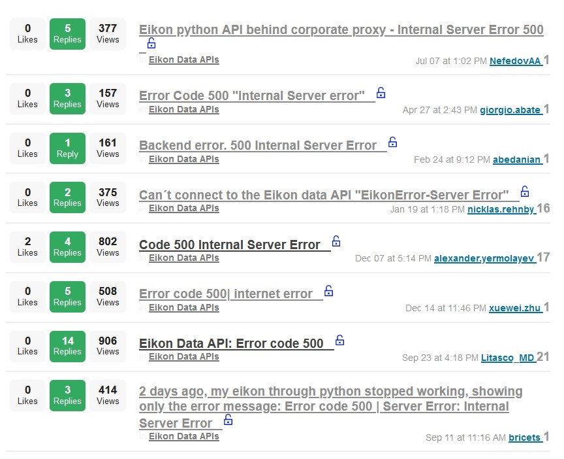Click lock icon next to 'Error Code 500 "Internal Server error"'
The image size is (564, 459).
381,93
